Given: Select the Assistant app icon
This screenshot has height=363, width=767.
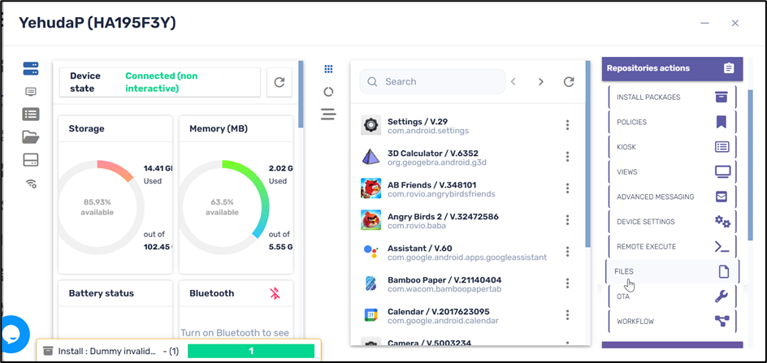Looking at the screenshot, I should (x=370, y=252).
